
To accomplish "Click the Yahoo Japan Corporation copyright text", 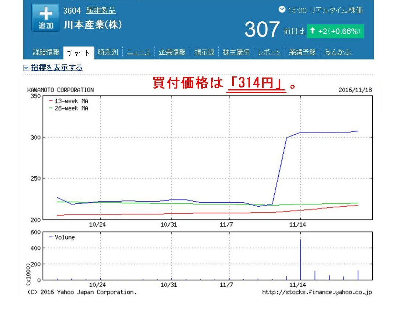I will 82,292.
